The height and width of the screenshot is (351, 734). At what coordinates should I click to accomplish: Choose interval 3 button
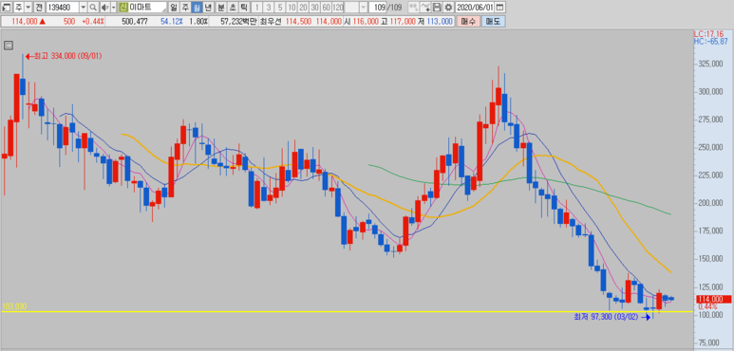(269, 7)
